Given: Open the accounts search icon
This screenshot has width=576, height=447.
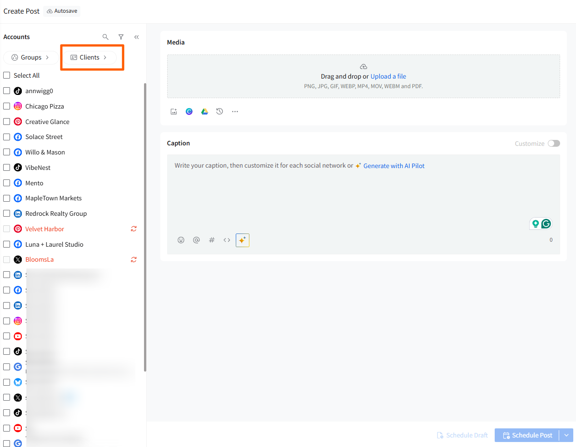Looking at the screenshot, I should pyautogui.click(x=105, y=37).
